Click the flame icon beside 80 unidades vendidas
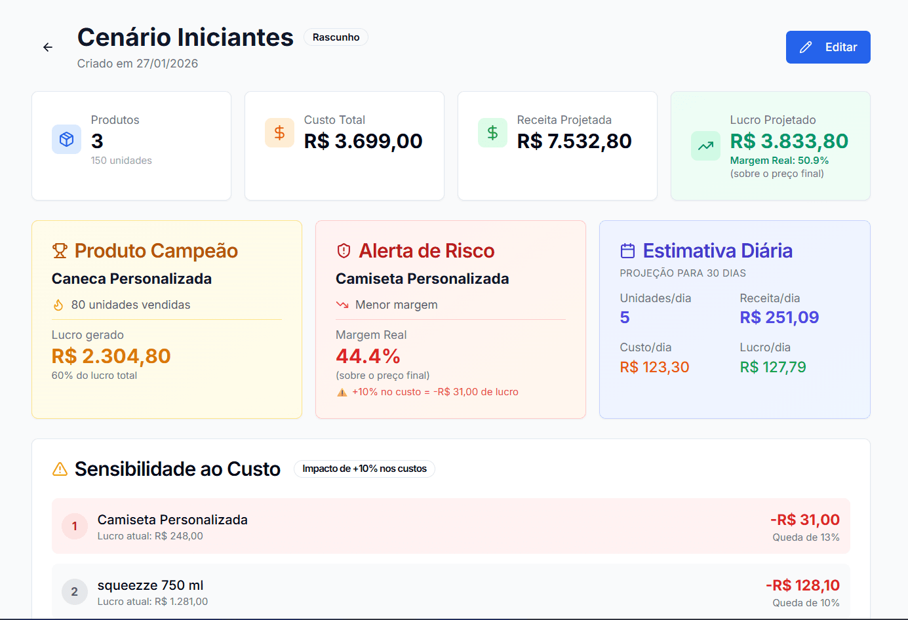This screenshot has width=908, height=620. click(x=58, y=304)
